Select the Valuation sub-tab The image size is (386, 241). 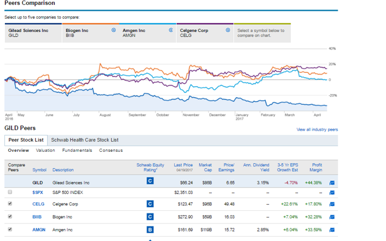tap(46, 150)
